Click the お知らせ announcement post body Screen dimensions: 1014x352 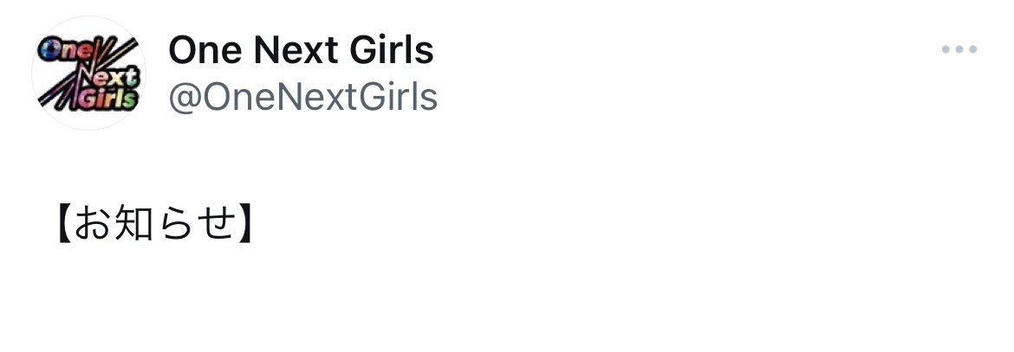coord(156,226)
